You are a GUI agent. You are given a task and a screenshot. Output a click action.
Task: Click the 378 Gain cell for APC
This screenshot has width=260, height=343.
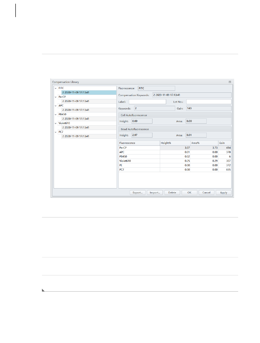[225, 152]
